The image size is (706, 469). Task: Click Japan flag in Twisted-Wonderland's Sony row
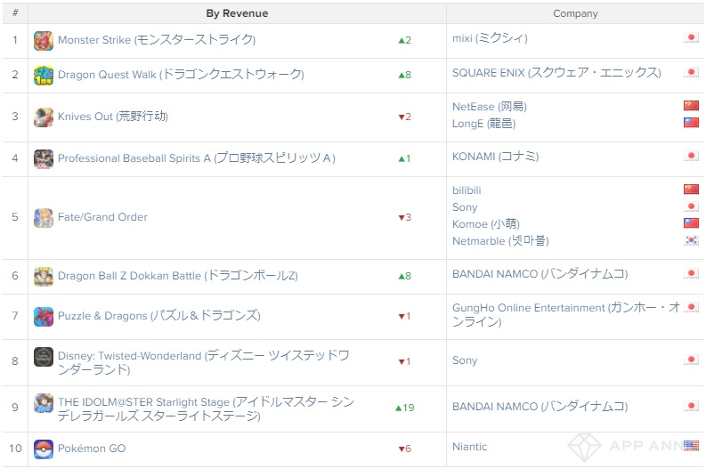click(691, 360)
